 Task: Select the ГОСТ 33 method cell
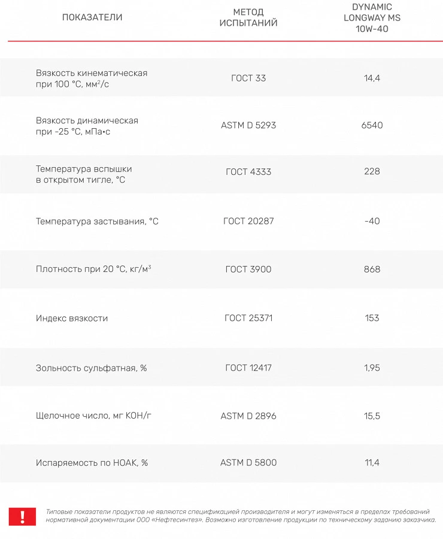[x=248, y=78]
